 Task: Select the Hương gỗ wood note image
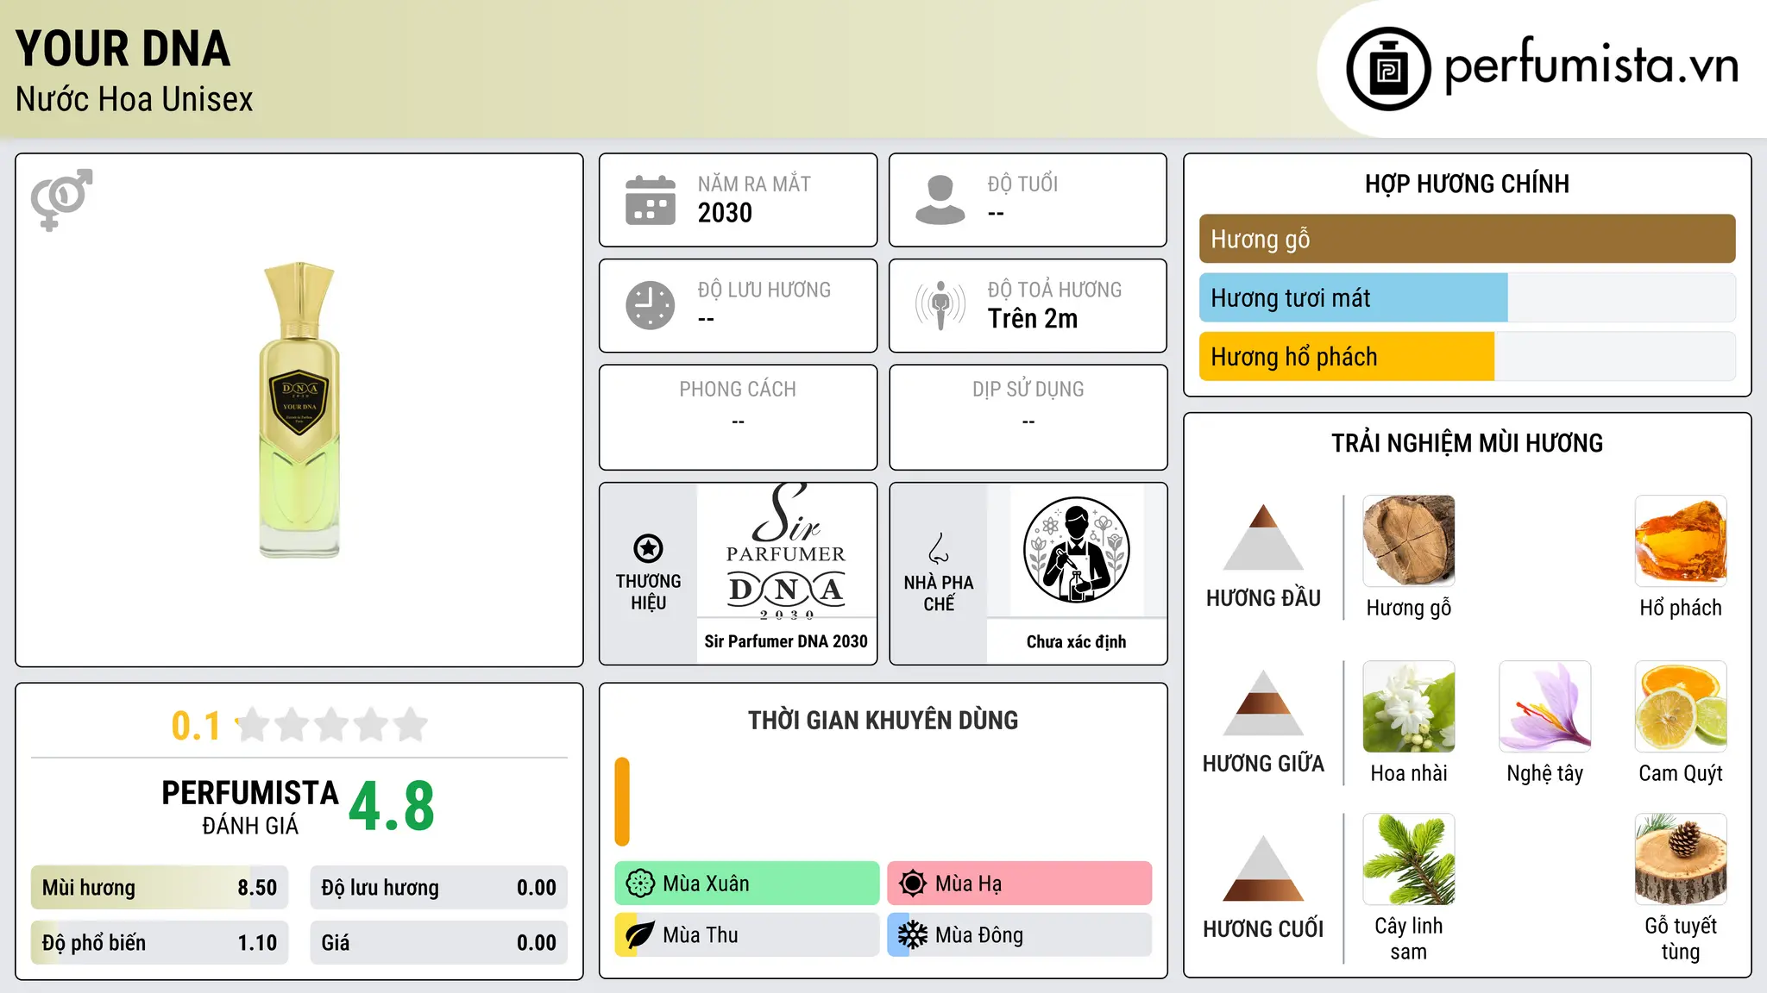click(1409, 541)
